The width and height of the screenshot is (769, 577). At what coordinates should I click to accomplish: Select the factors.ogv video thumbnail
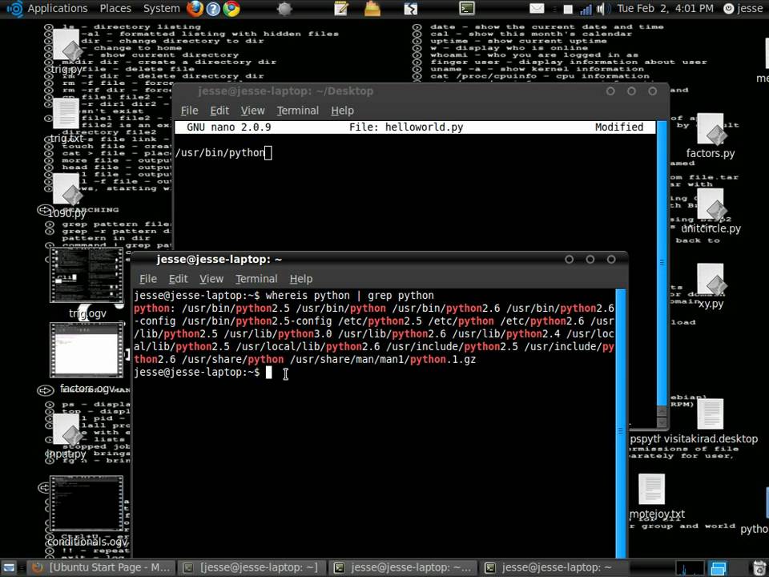click(87, 350)
